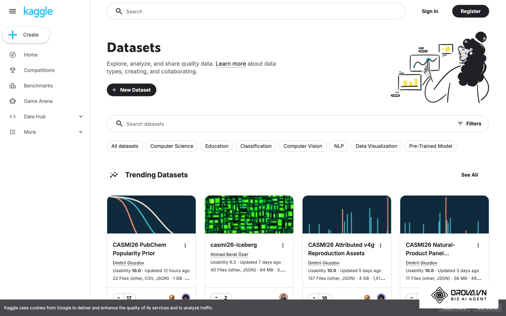Click Sign In
Viewport: 506px width, 316px height.
[x=430, y=11]
